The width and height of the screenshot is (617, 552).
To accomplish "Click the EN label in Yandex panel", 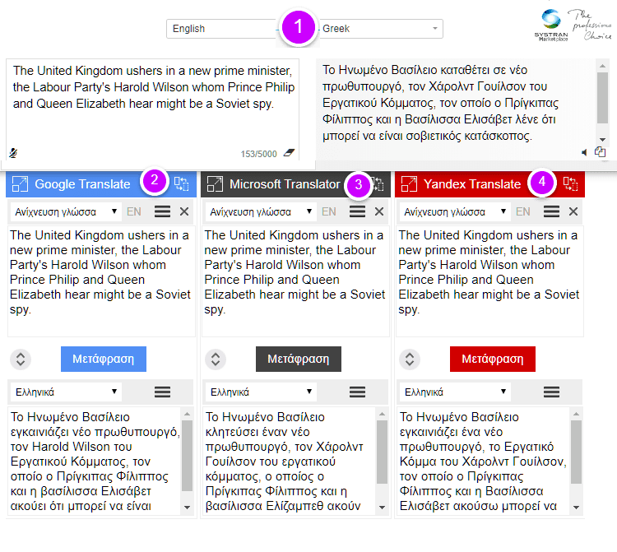I will [523, 211].
